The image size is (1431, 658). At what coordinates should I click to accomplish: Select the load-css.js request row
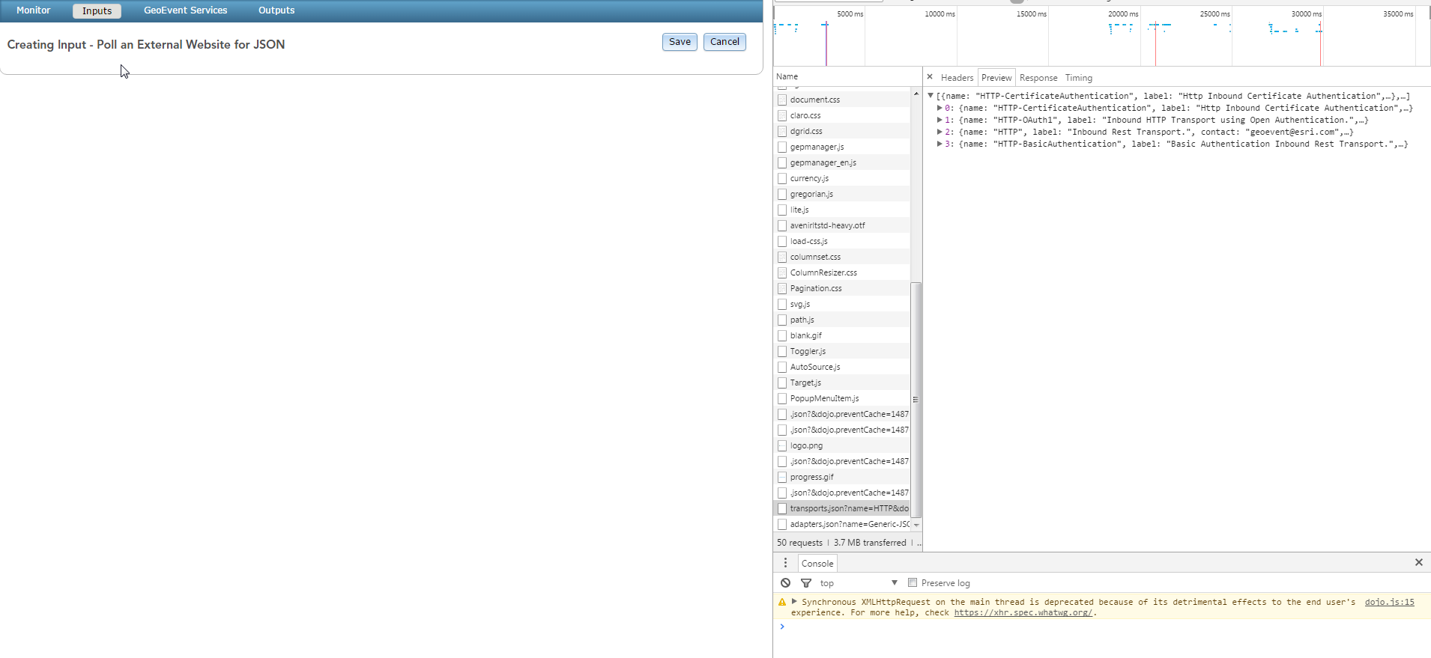842,241
